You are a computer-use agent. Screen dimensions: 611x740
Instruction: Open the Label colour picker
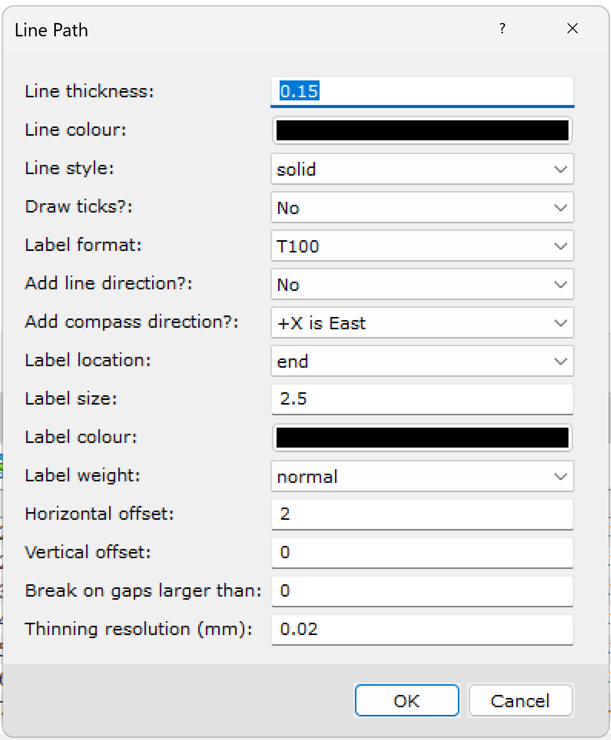(x=422, y=438)
